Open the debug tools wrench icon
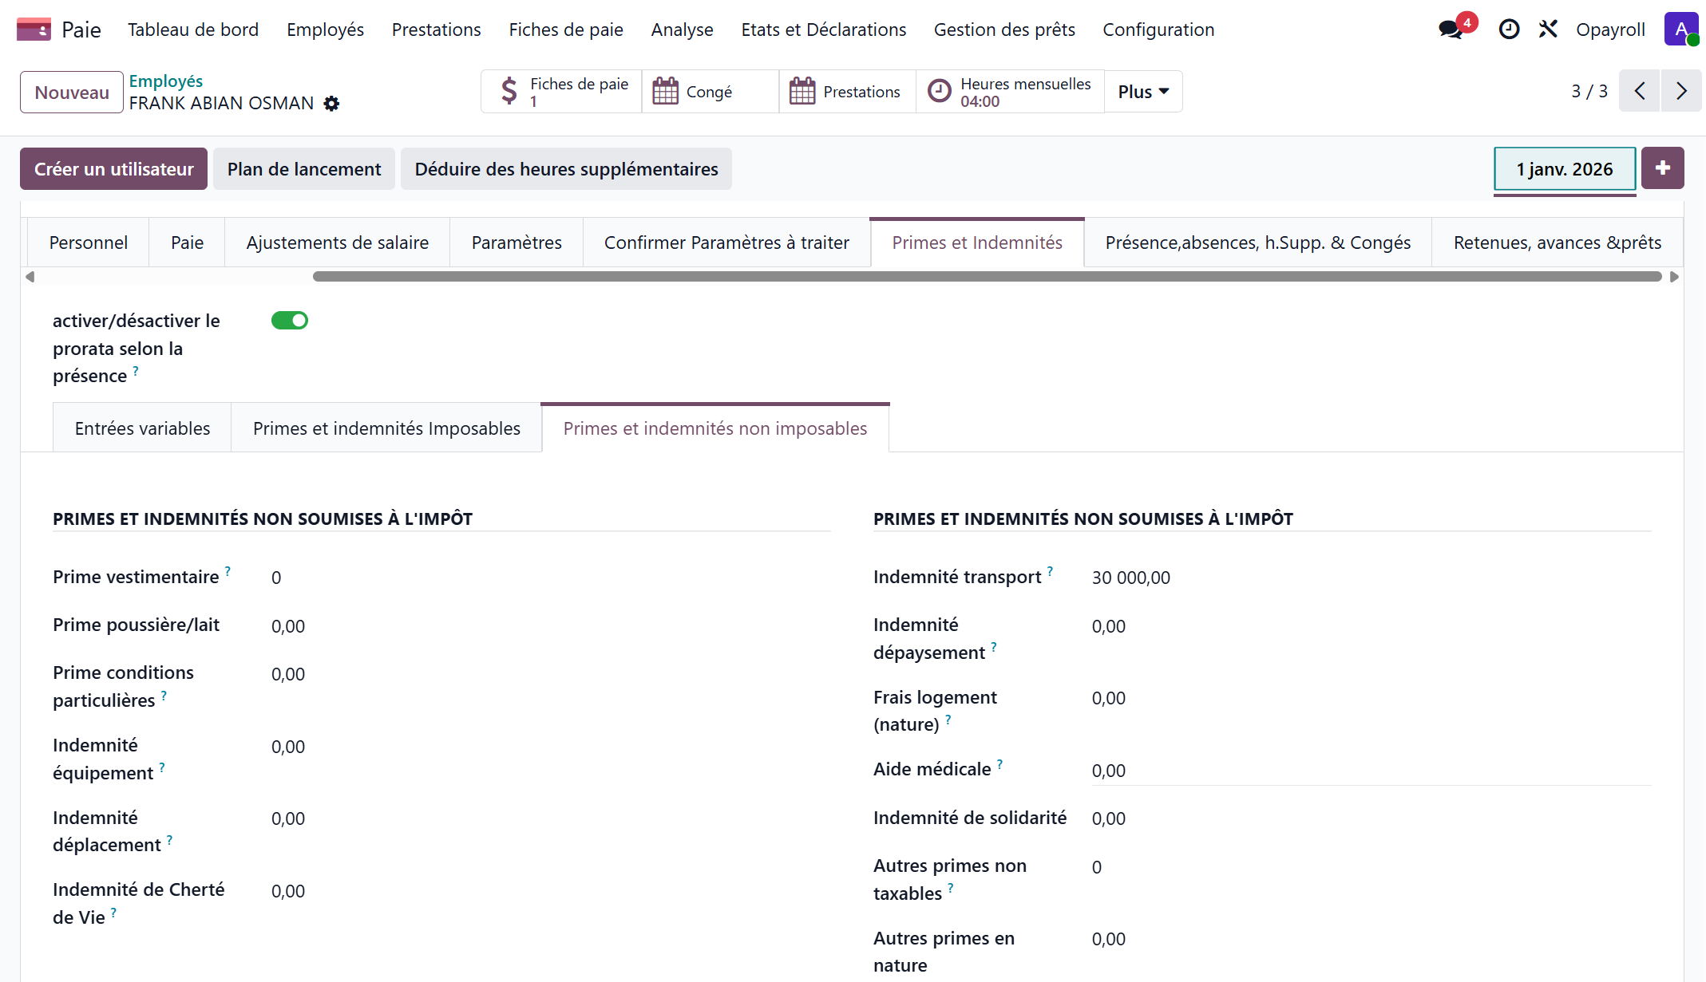The height and width of the screenshot is (982, 1706). tap(1548, 30)
